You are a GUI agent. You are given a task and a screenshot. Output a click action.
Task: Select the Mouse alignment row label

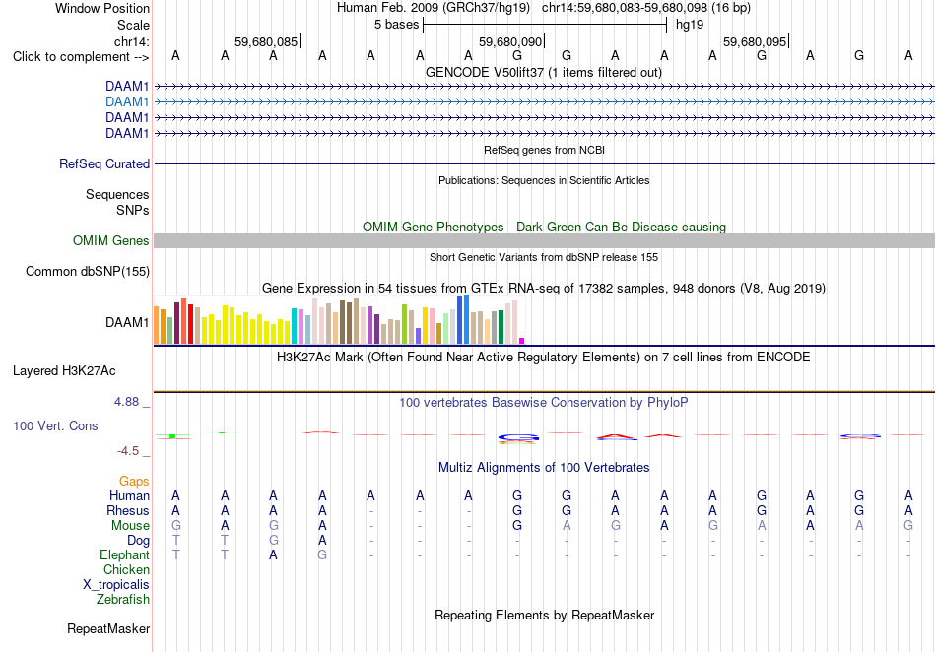tap(130, 526)
